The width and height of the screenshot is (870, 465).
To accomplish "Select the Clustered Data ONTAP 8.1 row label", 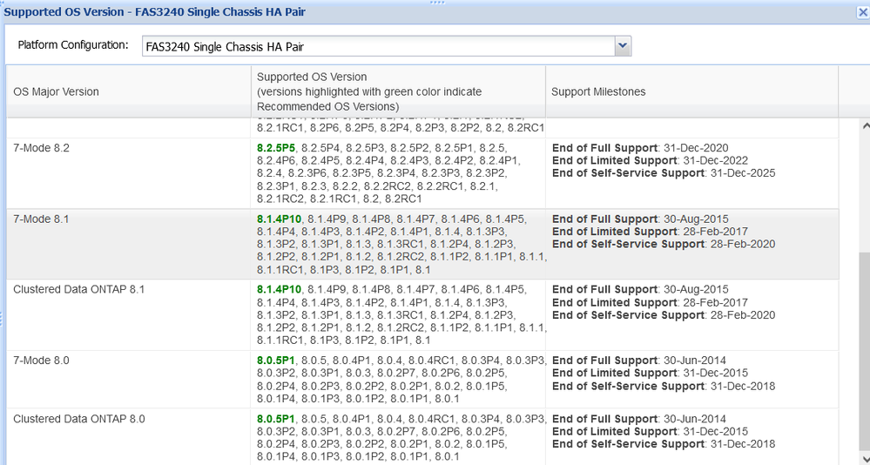I will point(78,289).
